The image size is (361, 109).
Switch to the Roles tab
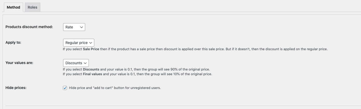coord(32,7)
